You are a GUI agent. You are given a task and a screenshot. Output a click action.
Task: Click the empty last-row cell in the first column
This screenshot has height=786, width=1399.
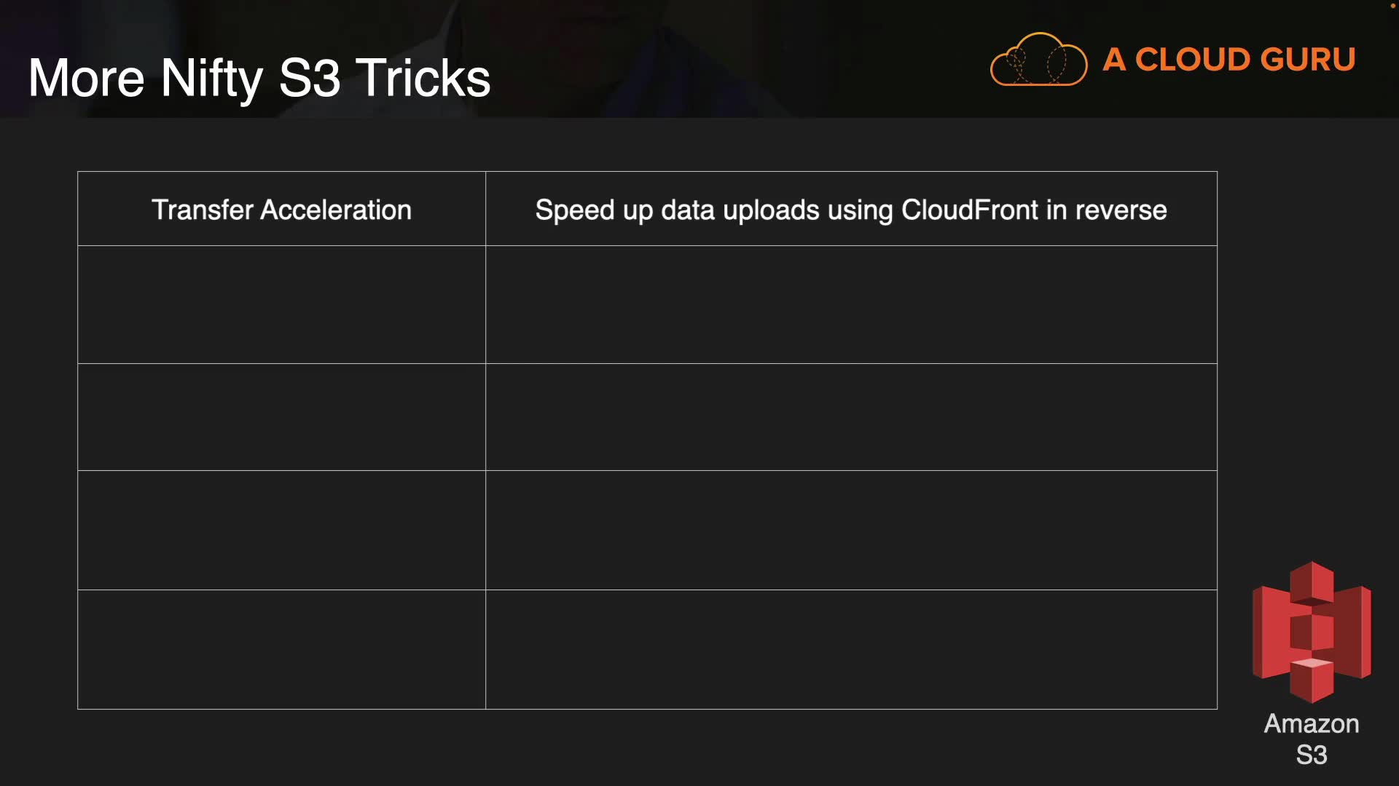click(x=281, y=649)
